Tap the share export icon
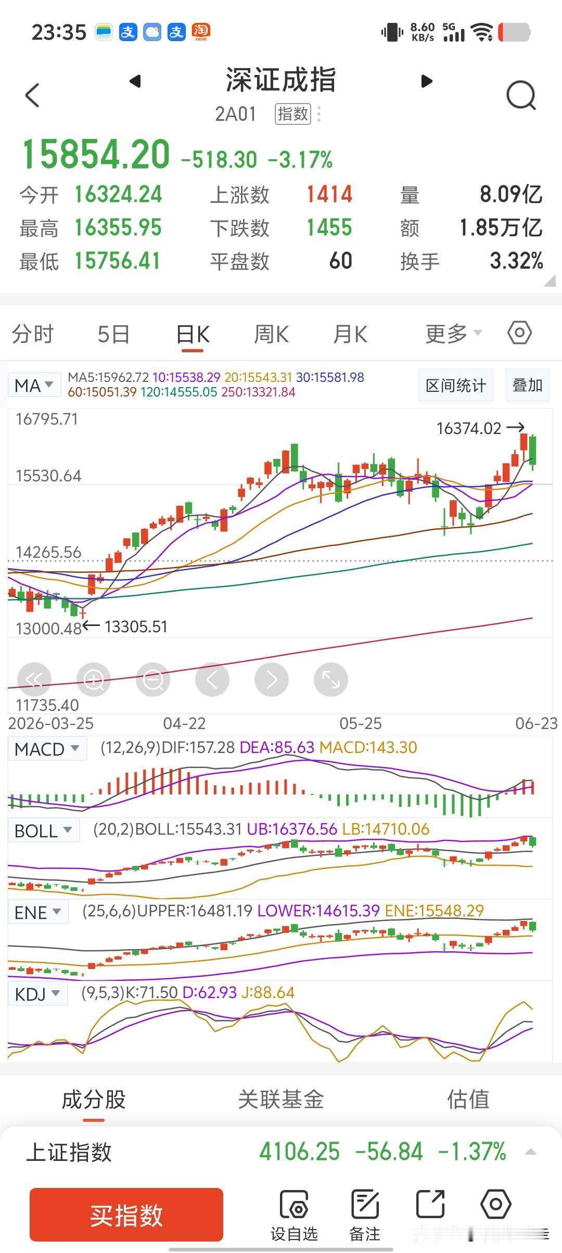Screen dimensions: 562x1253 [430, 1204]
